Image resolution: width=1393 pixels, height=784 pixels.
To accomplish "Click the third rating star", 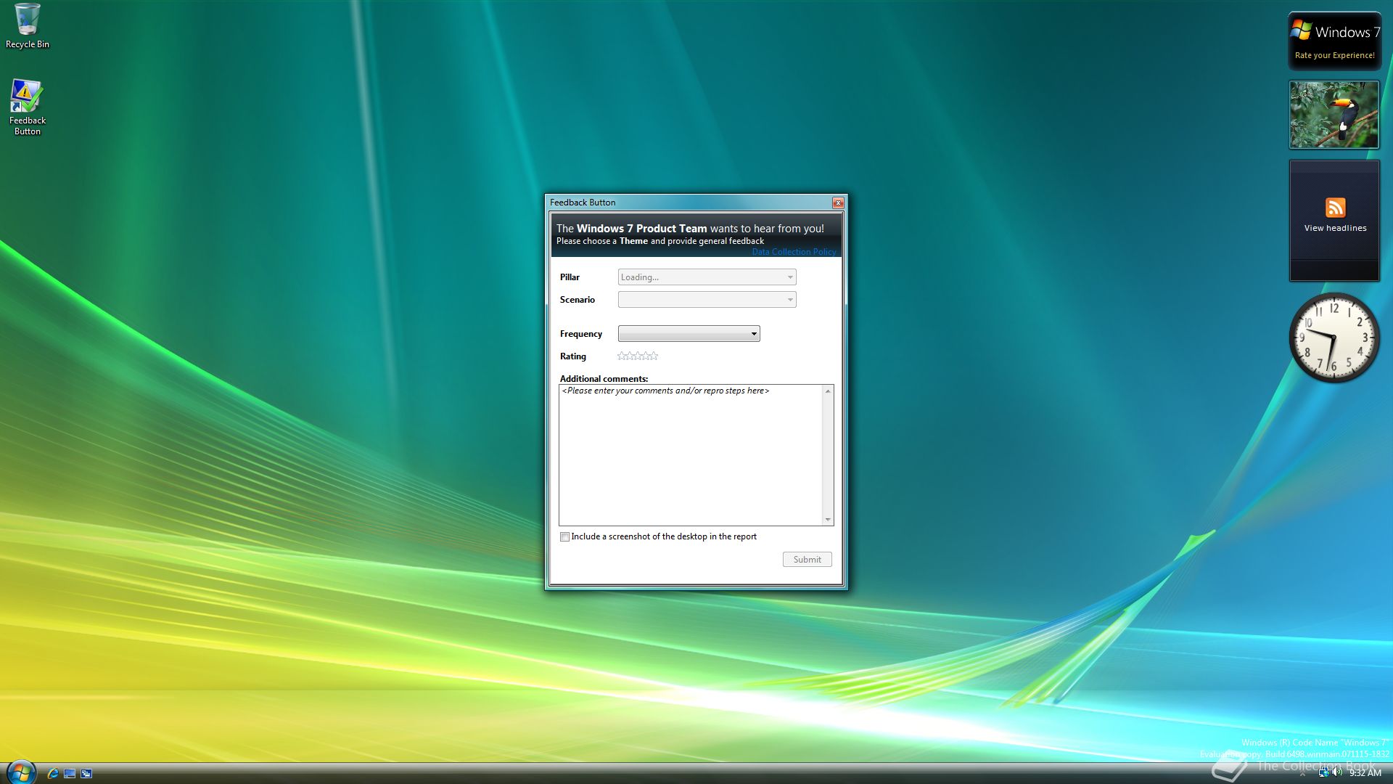I will click(638, 356).
